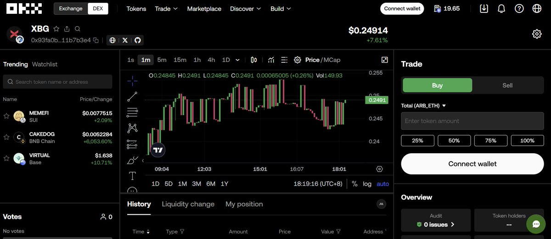Change candlestick chart type
Viewport: 551px width, 239px height.
pyautogui.click(x=254, y=60)
